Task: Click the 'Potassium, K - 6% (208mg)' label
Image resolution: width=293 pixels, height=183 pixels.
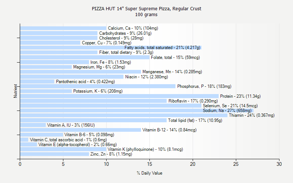Action: click(x=98, y=91)
